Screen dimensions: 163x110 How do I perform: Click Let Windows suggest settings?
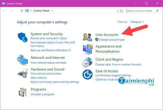pos(113,75)
